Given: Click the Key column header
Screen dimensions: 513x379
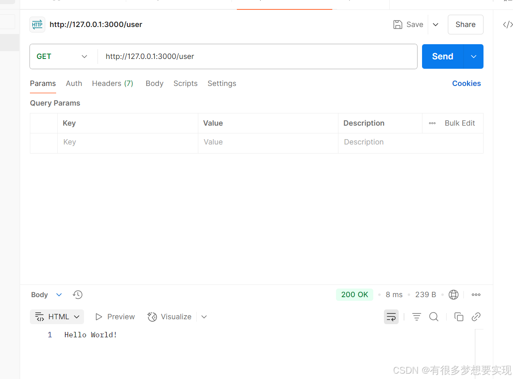Looking at the screenshot, I should [x=69, y=123].
